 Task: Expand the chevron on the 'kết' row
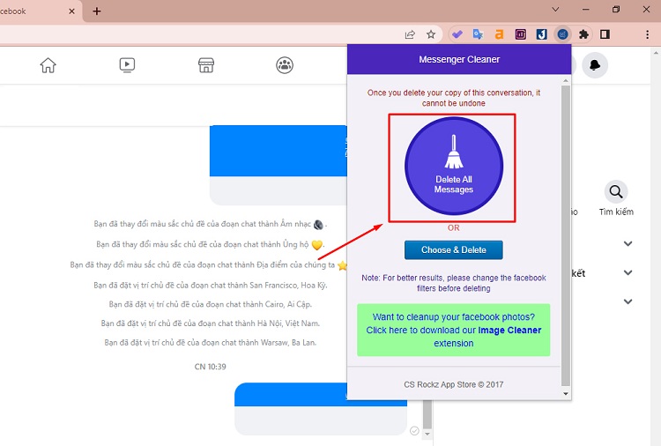click(628, 272)
